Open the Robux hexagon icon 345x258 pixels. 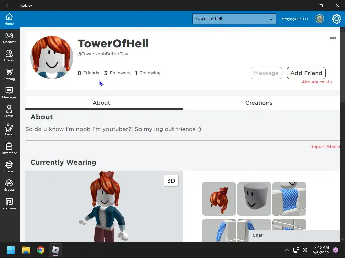pos(319,19)
